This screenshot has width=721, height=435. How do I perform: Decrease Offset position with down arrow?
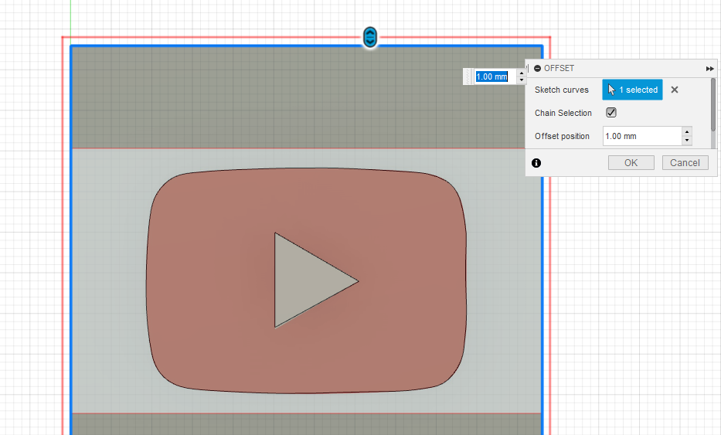click(x=686, y=140)
